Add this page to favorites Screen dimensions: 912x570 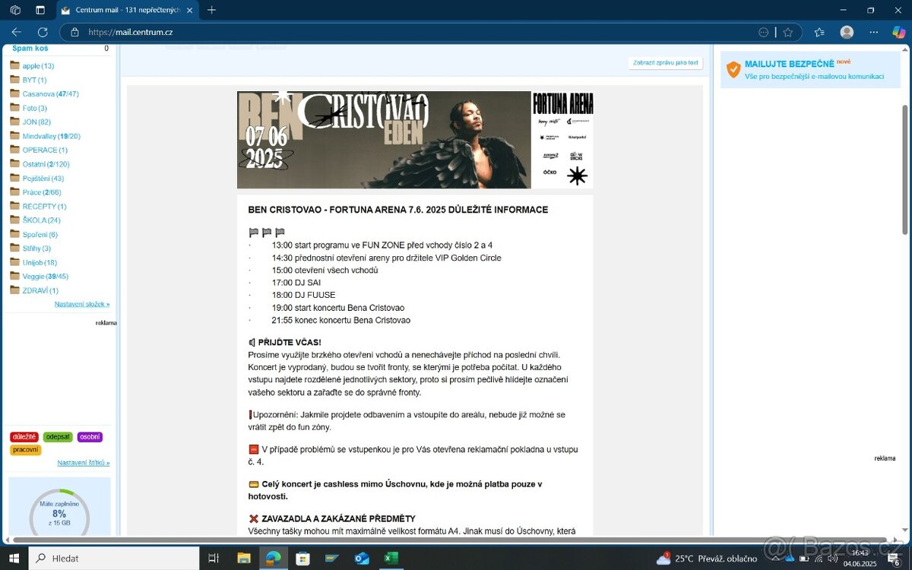(x=788, y=32)
